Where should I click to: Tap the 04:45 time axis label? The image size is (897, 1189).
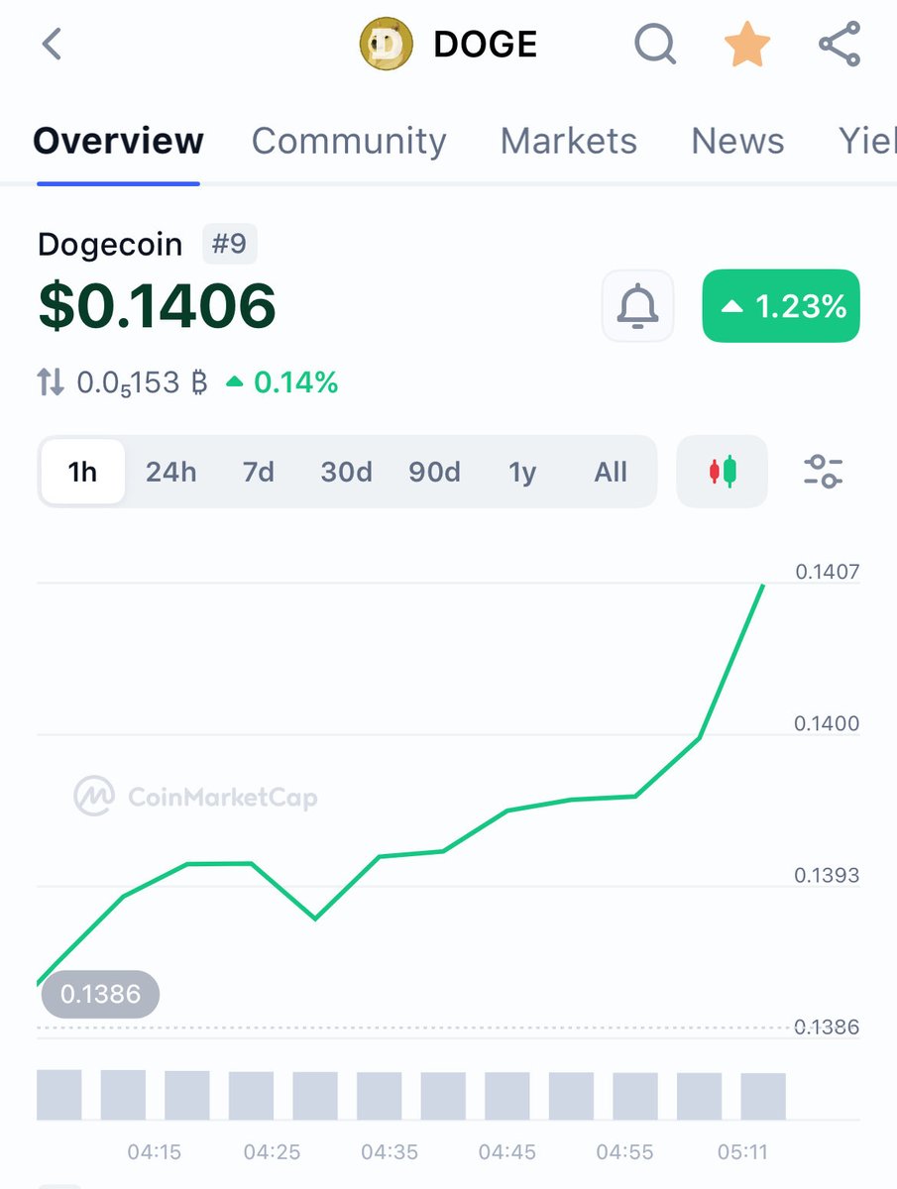click(506, 1152)
